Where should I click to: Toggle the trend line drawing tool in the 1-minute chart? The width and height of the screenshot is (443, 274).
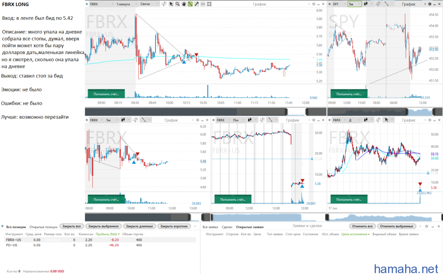coord(190,4)
